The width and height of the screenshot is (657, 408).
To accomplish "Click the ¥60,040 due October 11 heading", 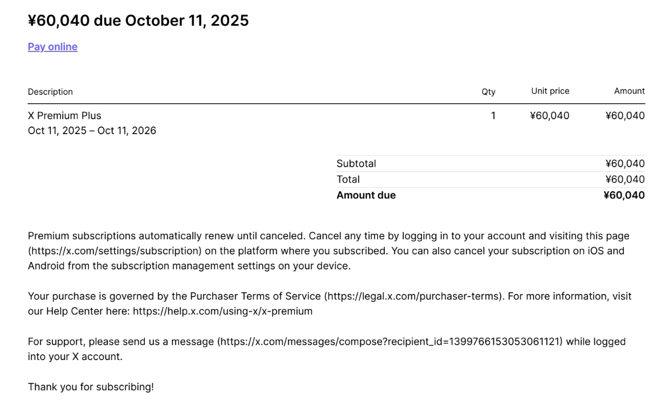I will click(x=138, y=21).
